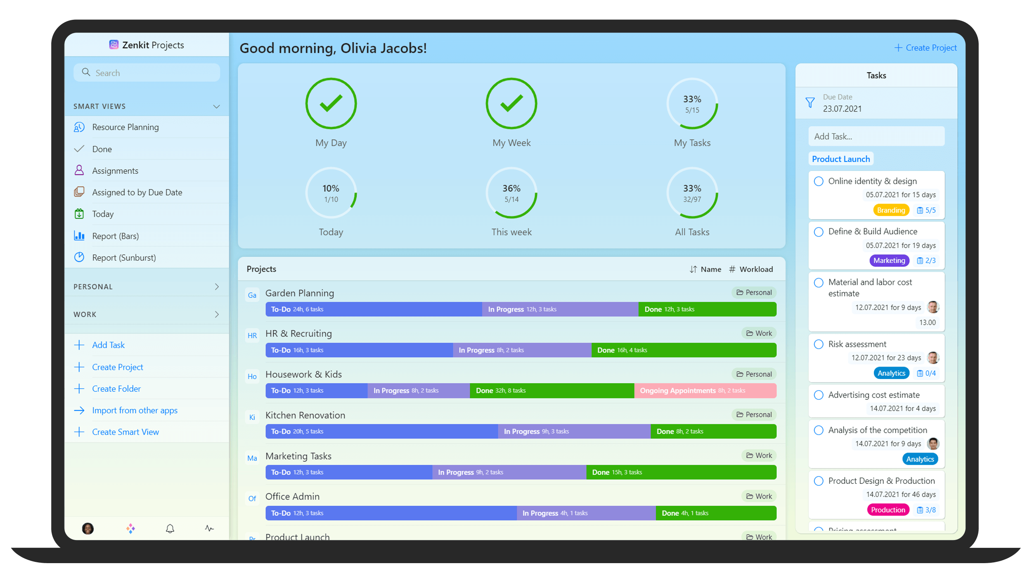
Task: Open the Report (Bars) view
Action: [x=116, y=235]
